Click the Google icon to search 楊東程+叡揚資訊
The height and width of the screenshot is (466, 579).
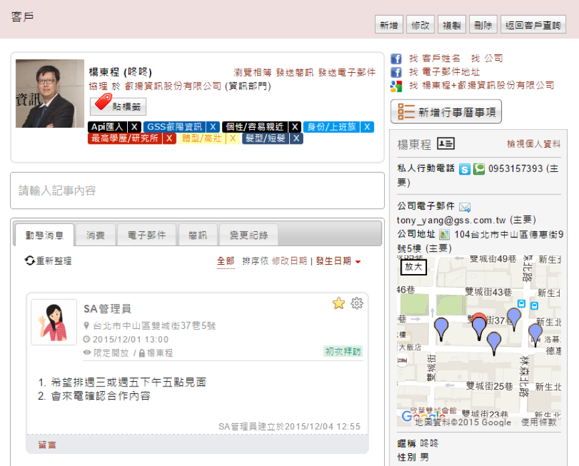pos(396,86)
